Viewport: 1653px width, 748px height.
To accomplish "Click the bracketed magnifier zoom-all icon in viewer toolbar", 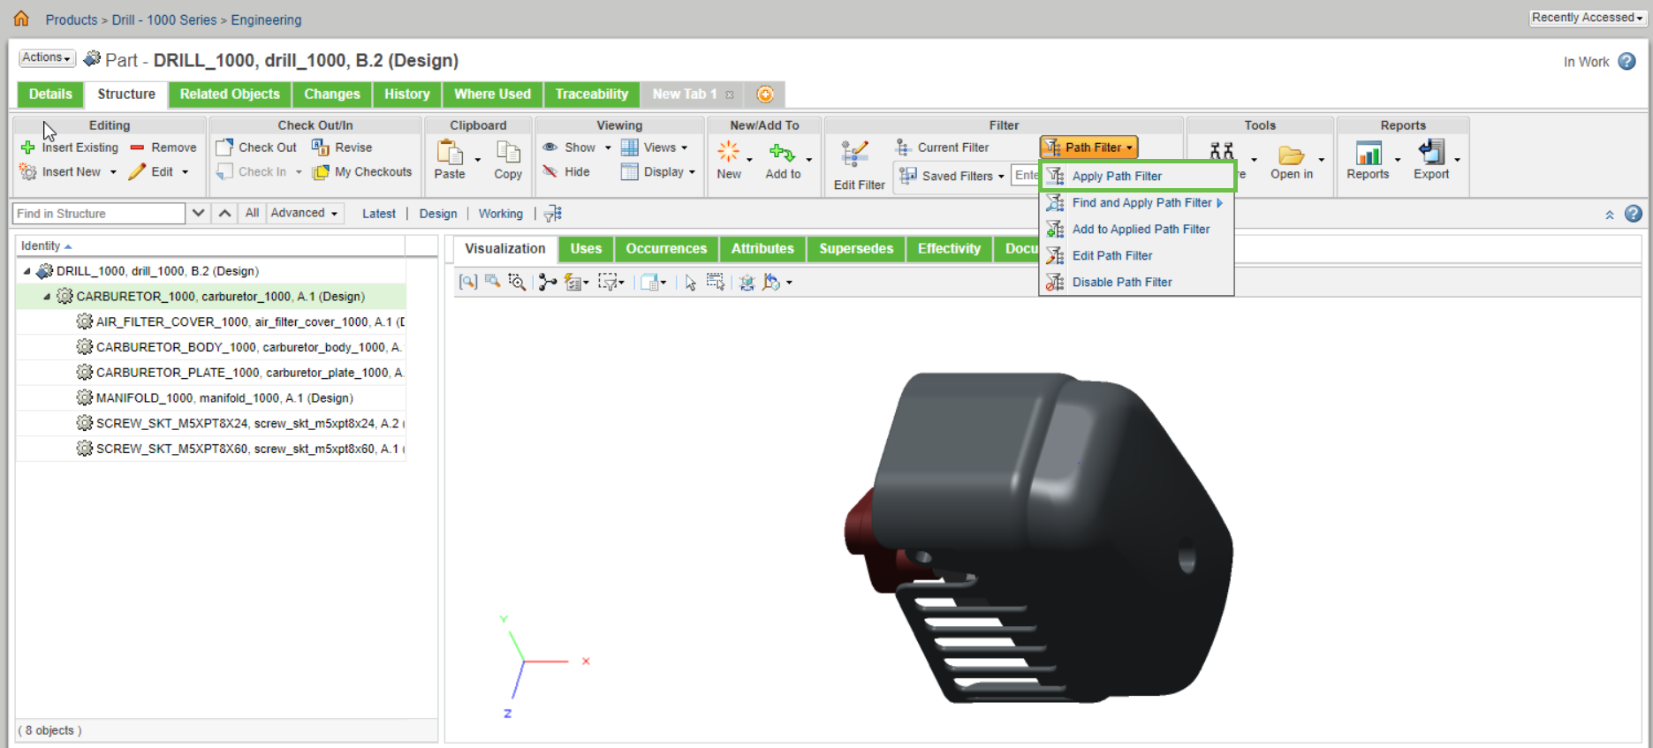I will [x=468, y=282].
